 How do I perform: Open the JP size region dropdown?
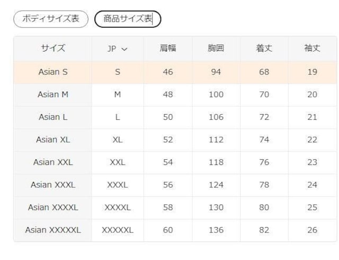pyautogui.click(x=117, y=48)
